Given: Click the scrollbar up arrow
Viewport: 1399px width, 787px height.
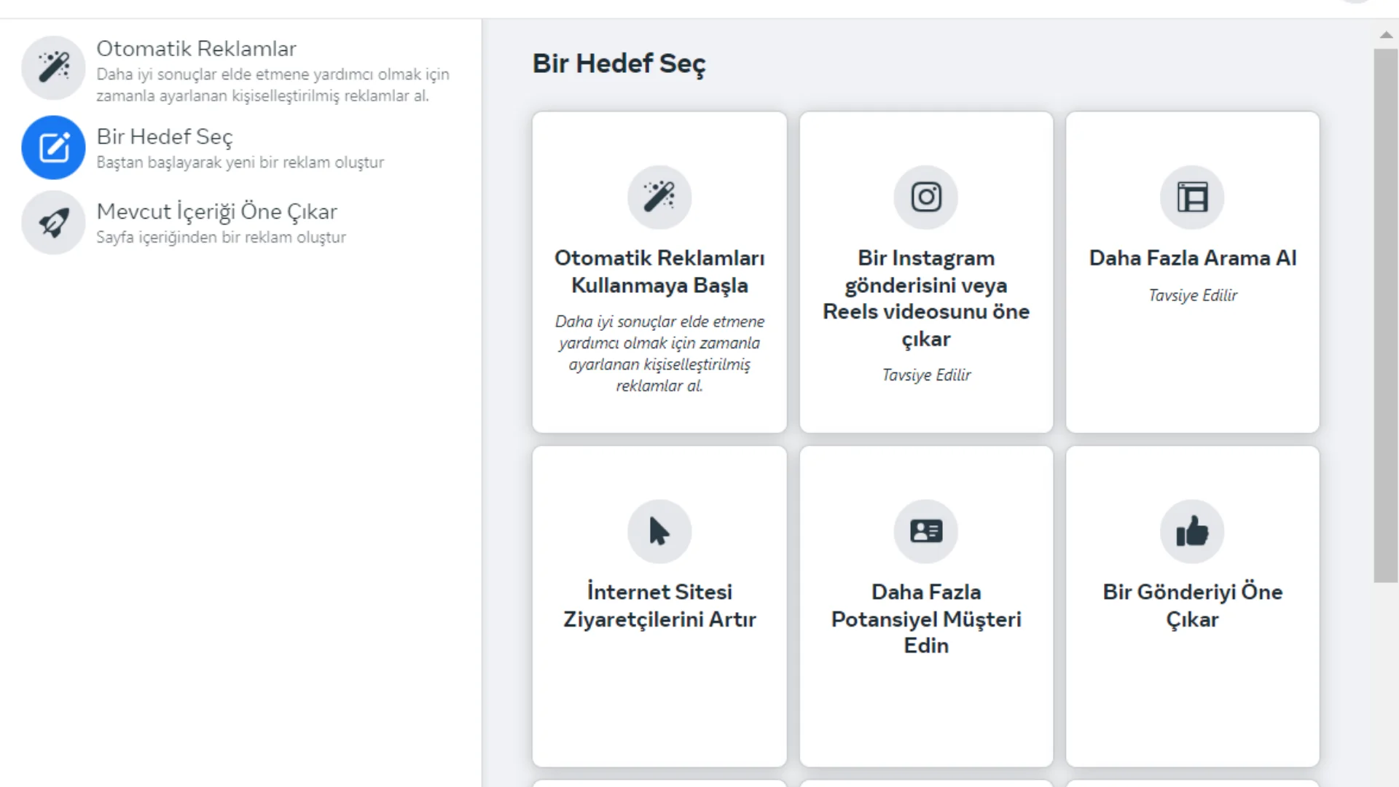Looking at the screenshot, I should [1386, 34].
